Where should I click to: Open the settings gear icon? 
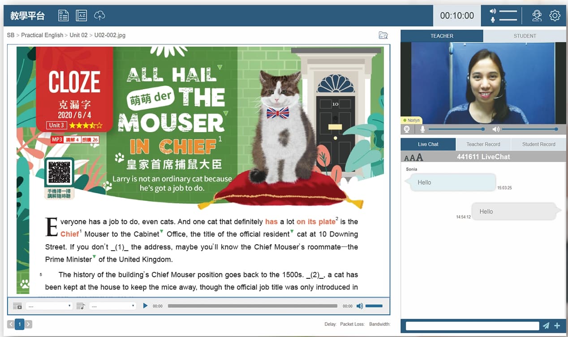tap(555, 16)
